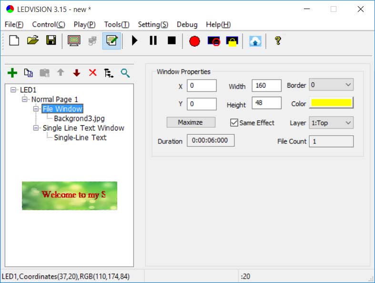The width and height of the screenshot is (375, 283).
Task: Click the New file toolbar icon
Action: (x=14, y=41)
